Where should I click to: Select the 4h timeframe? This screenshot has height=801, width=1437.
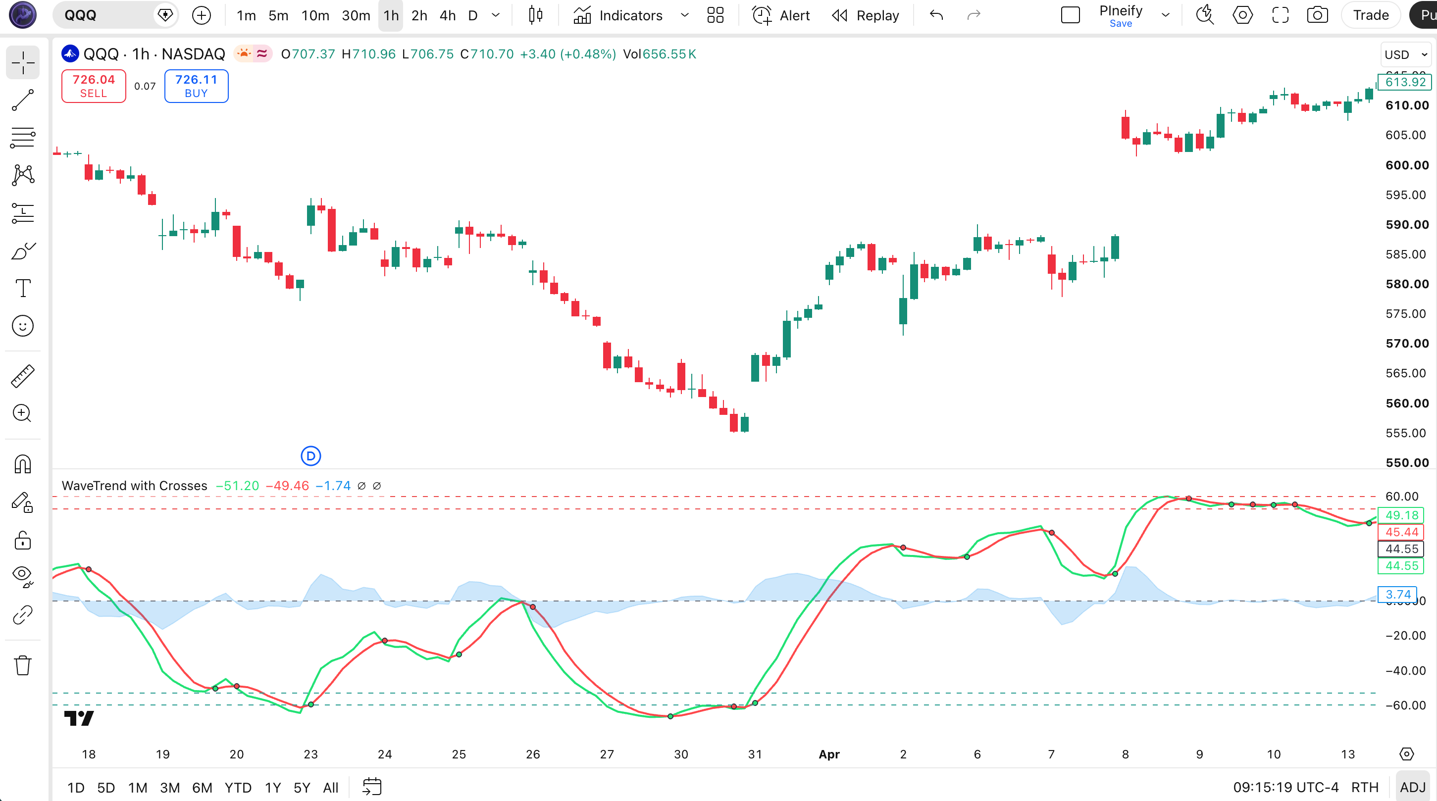point(447,15)
